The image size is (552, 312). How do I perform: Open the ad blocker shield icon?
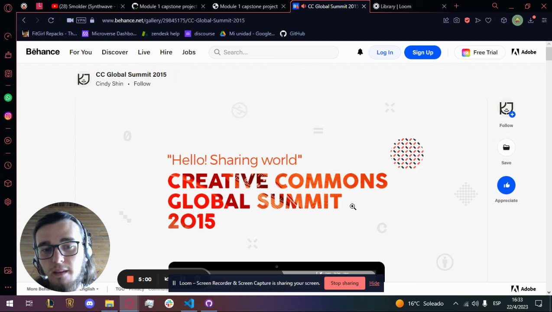click(x=467, y=20)
